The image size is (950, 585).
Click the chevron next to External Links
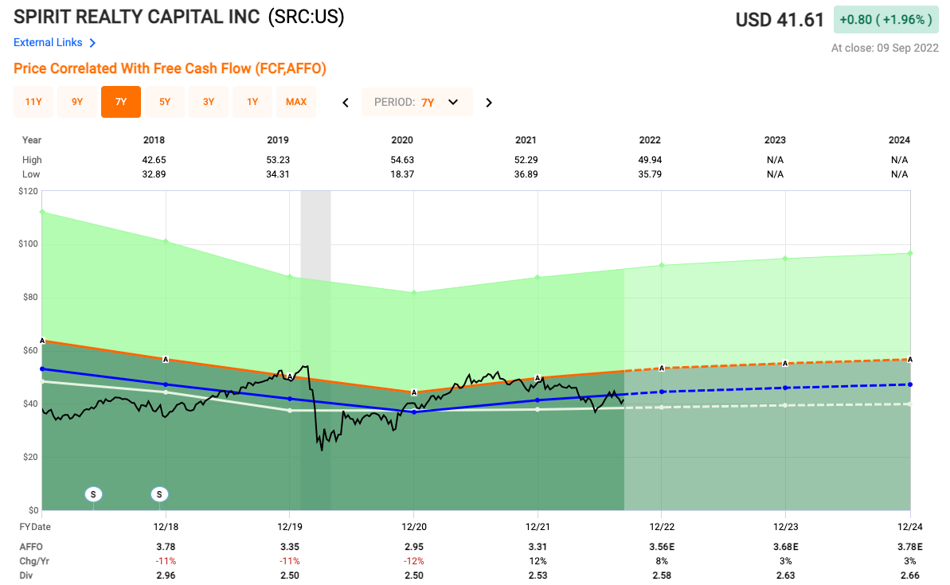(x=92, y=43)
